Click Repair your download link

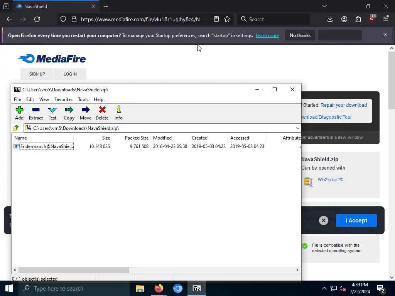(344, 105)
